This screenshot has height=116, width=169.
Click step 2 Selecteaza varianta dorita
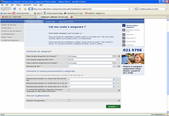[133, 31]
